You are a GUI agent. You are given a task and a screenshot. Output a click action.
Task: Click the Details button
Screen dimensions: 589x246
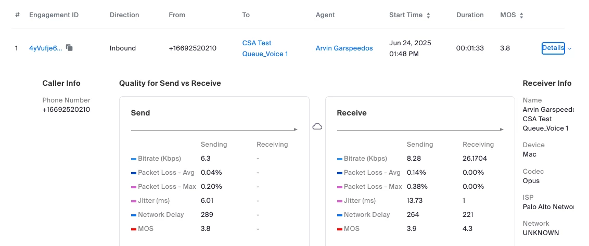click(x=553, y=48)
